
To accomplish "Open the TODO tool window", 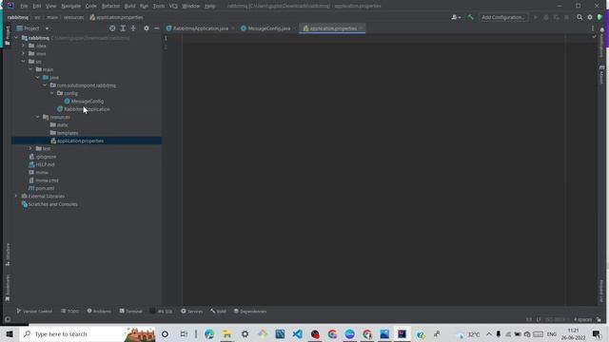I will [x=69, y=312].
